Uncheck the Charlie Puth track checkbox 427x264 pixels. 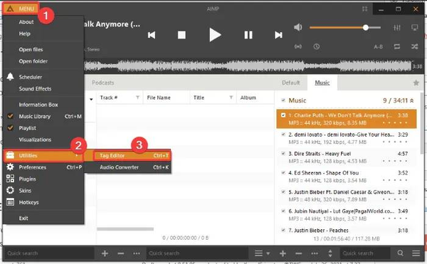click(283, 115)
